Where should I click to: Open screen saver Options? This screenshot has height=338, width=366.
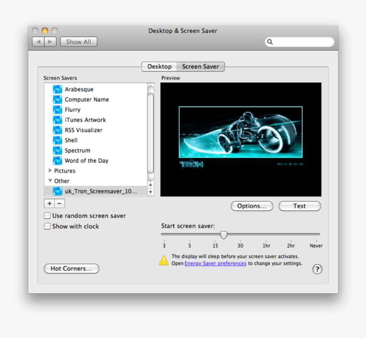(x=252, y=206)
